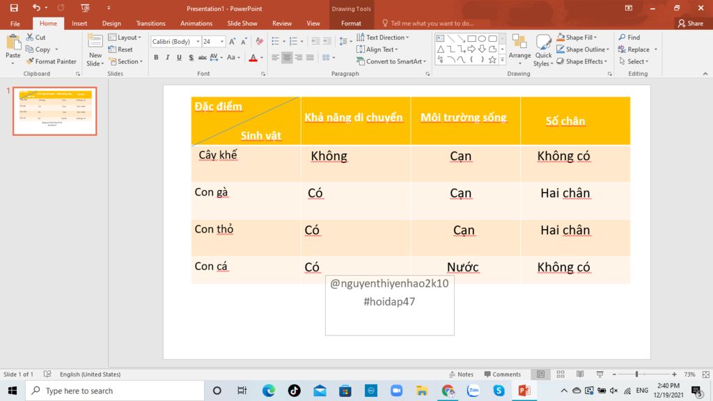Viewport: 713px width, 401px height.
Task: Open the Drawing Tools Format tab
Action: tap(351, 23)
